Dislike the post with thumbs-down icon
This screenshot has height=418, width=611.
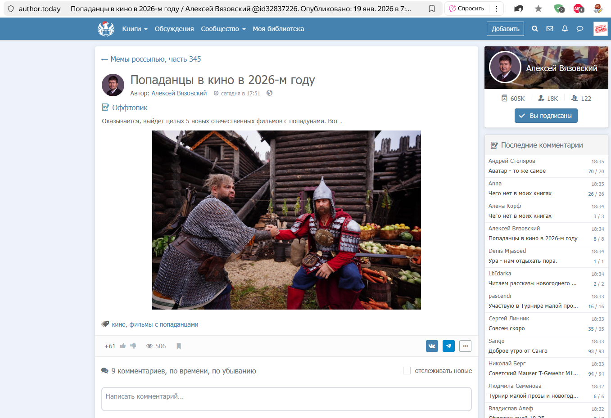[x=133, y=346]
